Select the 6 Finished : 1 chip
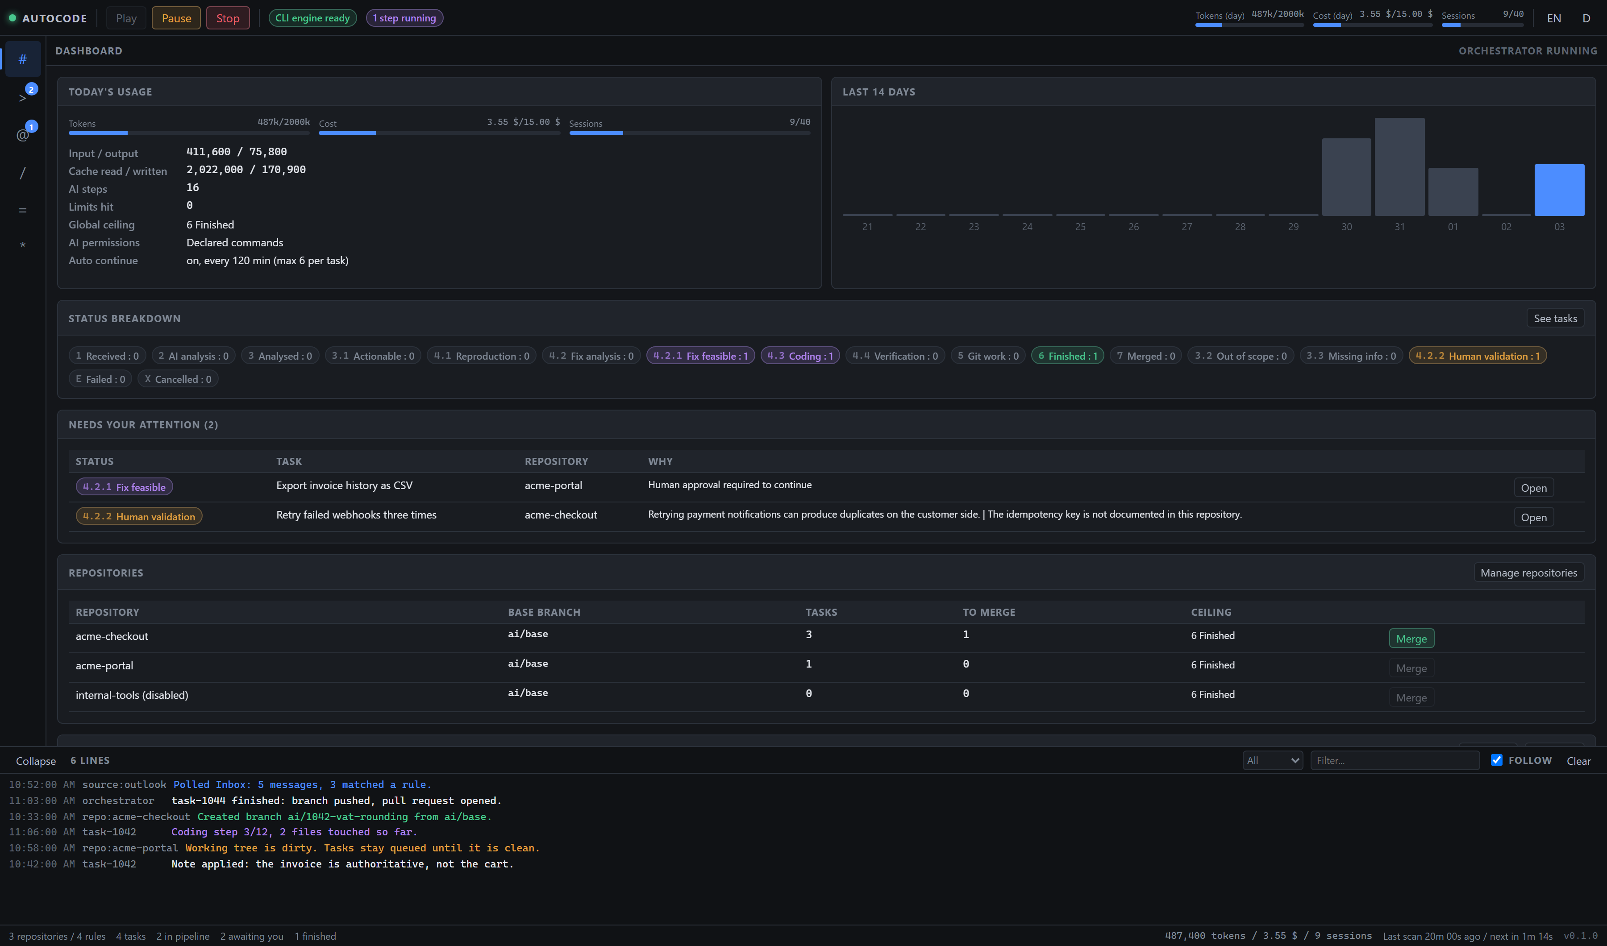Screen dimensions: 1607x946 pos(1067,356)
